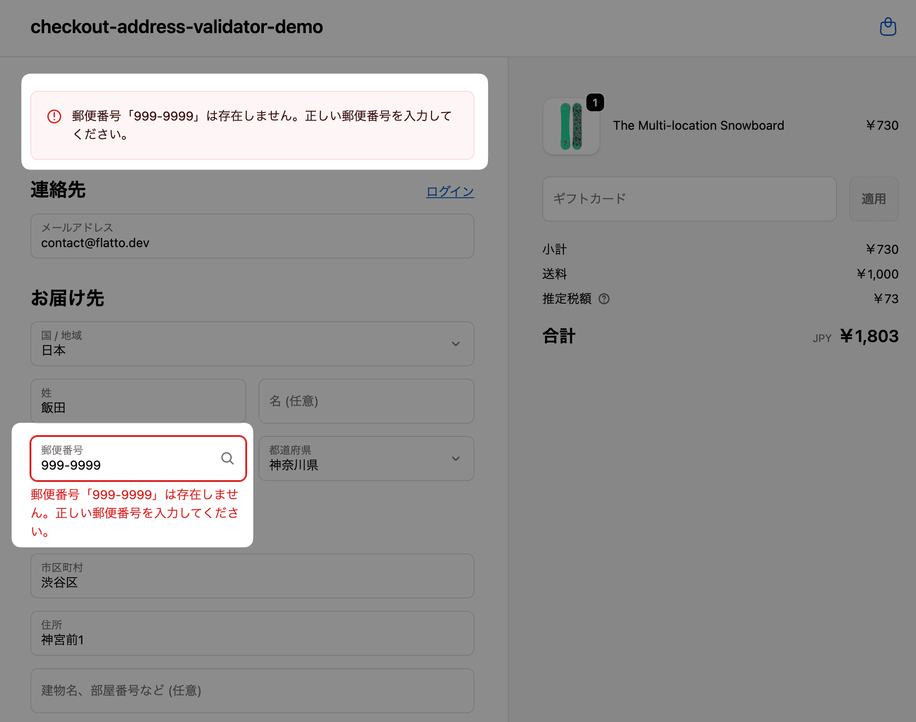Image resolution: width=916 pixels, height=722 pixels.
Task: Focus the ギフトカード gift card field
Action: click(689, 199)
